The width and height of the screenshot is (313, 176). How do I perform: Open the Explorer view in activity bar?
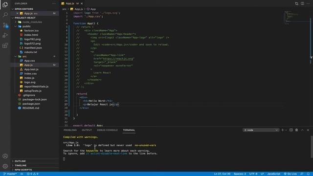5,4
